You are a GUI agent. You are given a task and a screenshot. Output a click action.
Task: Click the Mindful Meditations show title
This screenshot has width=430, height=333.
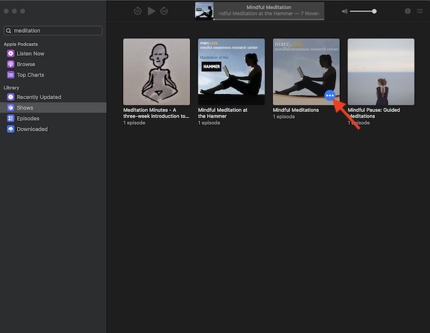click(x=296, y=110)
